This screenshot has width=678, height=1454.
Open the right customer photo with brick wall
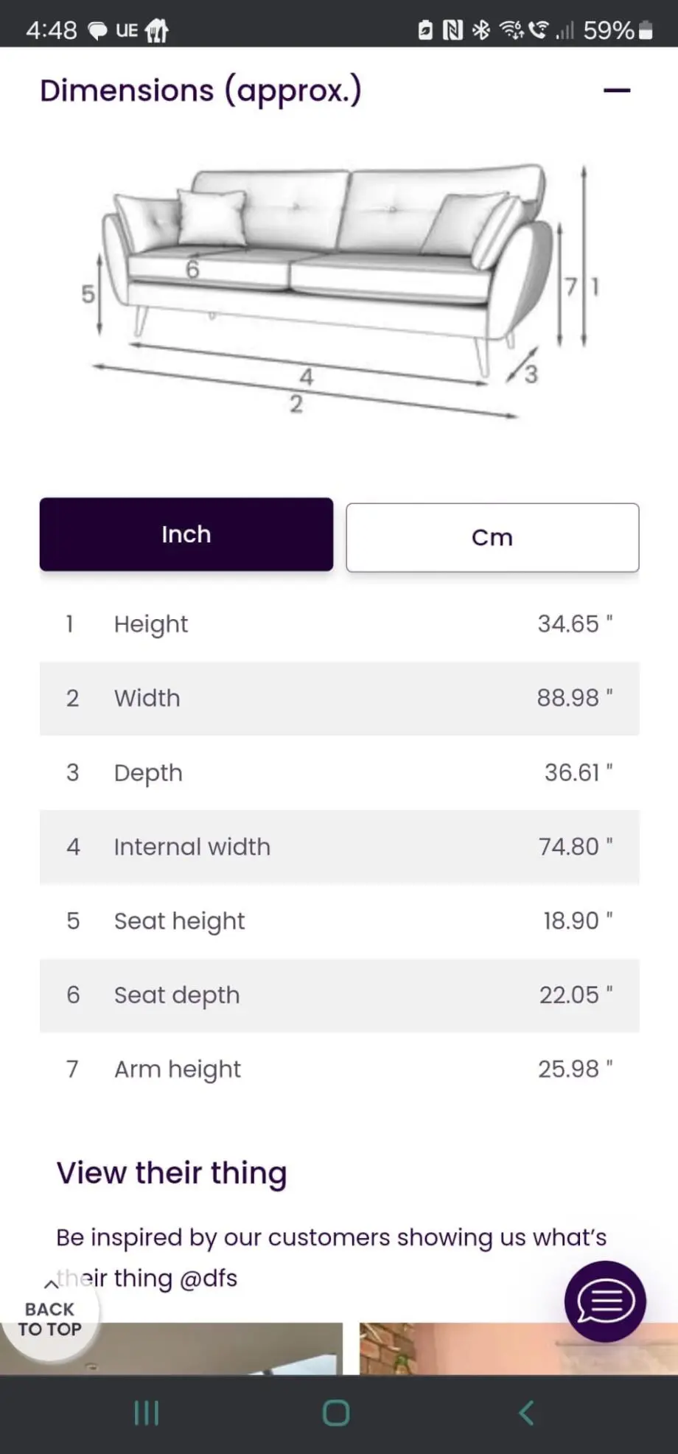point(518,1348)
